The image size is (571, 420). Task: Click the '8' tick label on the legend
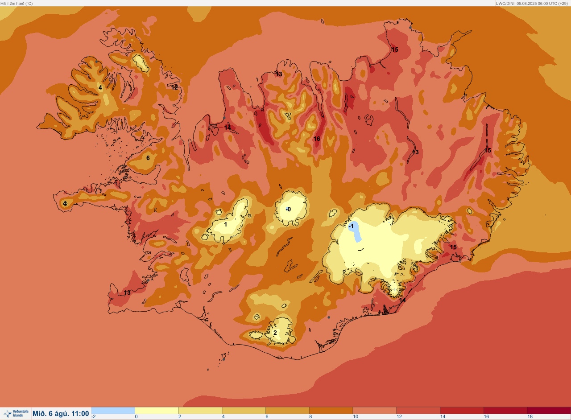pyautogui.click(x=310, y=417)
